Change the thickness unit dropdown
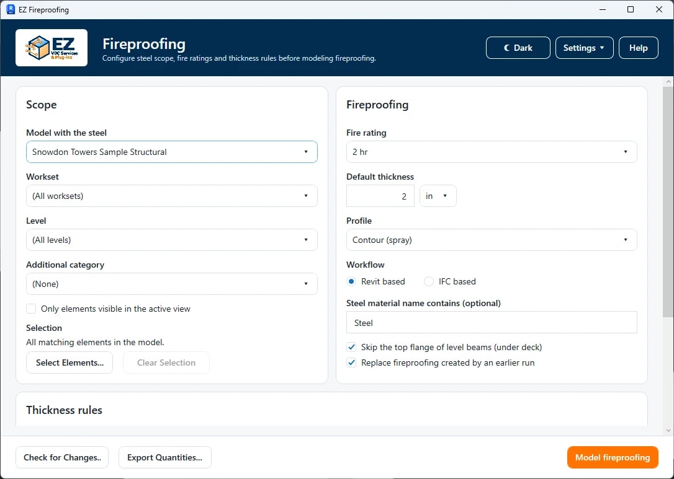Screen dimensions: 674x479 pos(438,196)
